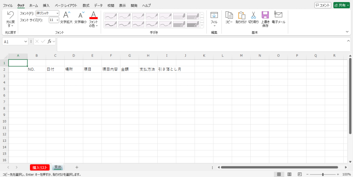Switch to Page Break Preview in status bar
The image size is (353, 177).
[300, 174]
